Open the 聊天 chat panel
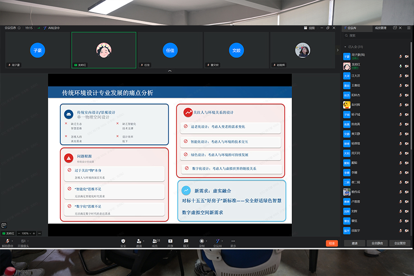The width and height of the screenshot is (414, 276). (186, 241)
